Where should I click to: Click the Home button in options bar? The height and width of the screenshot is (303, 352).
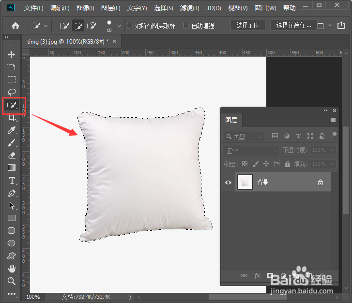pyautogui.click(x=15, y=26)
